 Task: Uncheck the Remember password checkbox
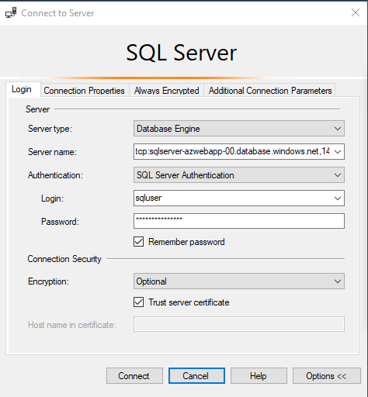click(x=138, y=242)
